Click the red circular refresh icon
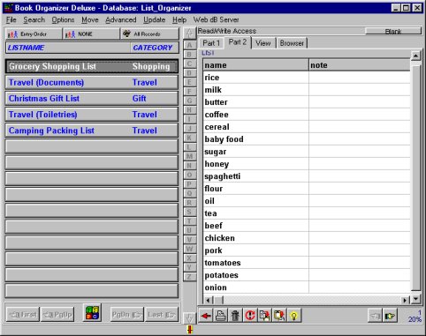 pos(250,316)
